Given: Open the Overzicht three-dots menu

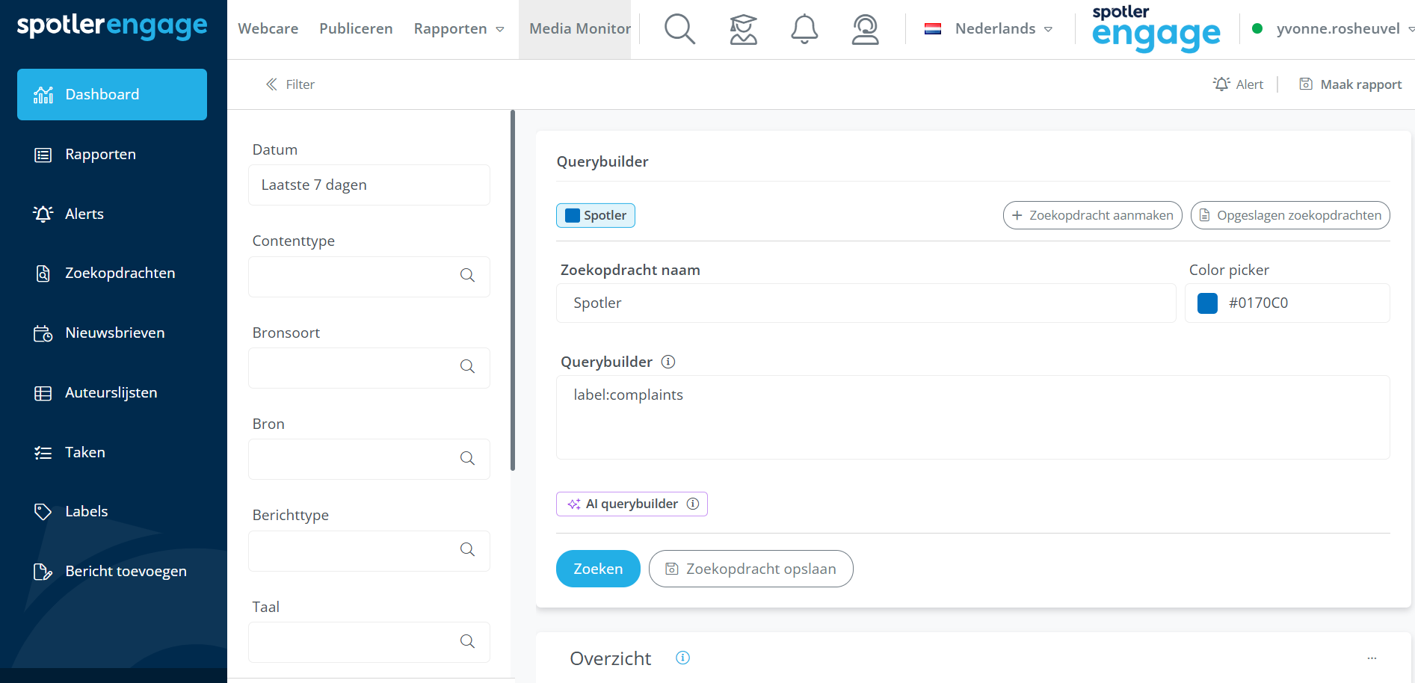Looking at the screenshot, I should pyautogui.click(x=1372, y=658).
